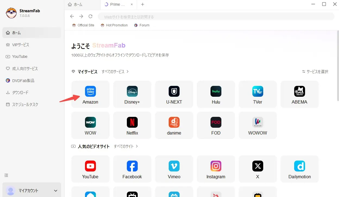Click the StreamFab sloth logo
The image size is (339, 197).
click(11, 13)
